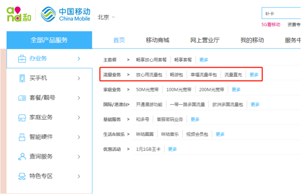Click the 和 brand logo
The height and width of the screenshot is (194, 301).
(19, 14)
